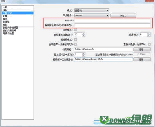Screen dimensions: 155x127
Task: Increase the 延迟(秒) value with the up arrow
Action: click(x=149, y=34)
